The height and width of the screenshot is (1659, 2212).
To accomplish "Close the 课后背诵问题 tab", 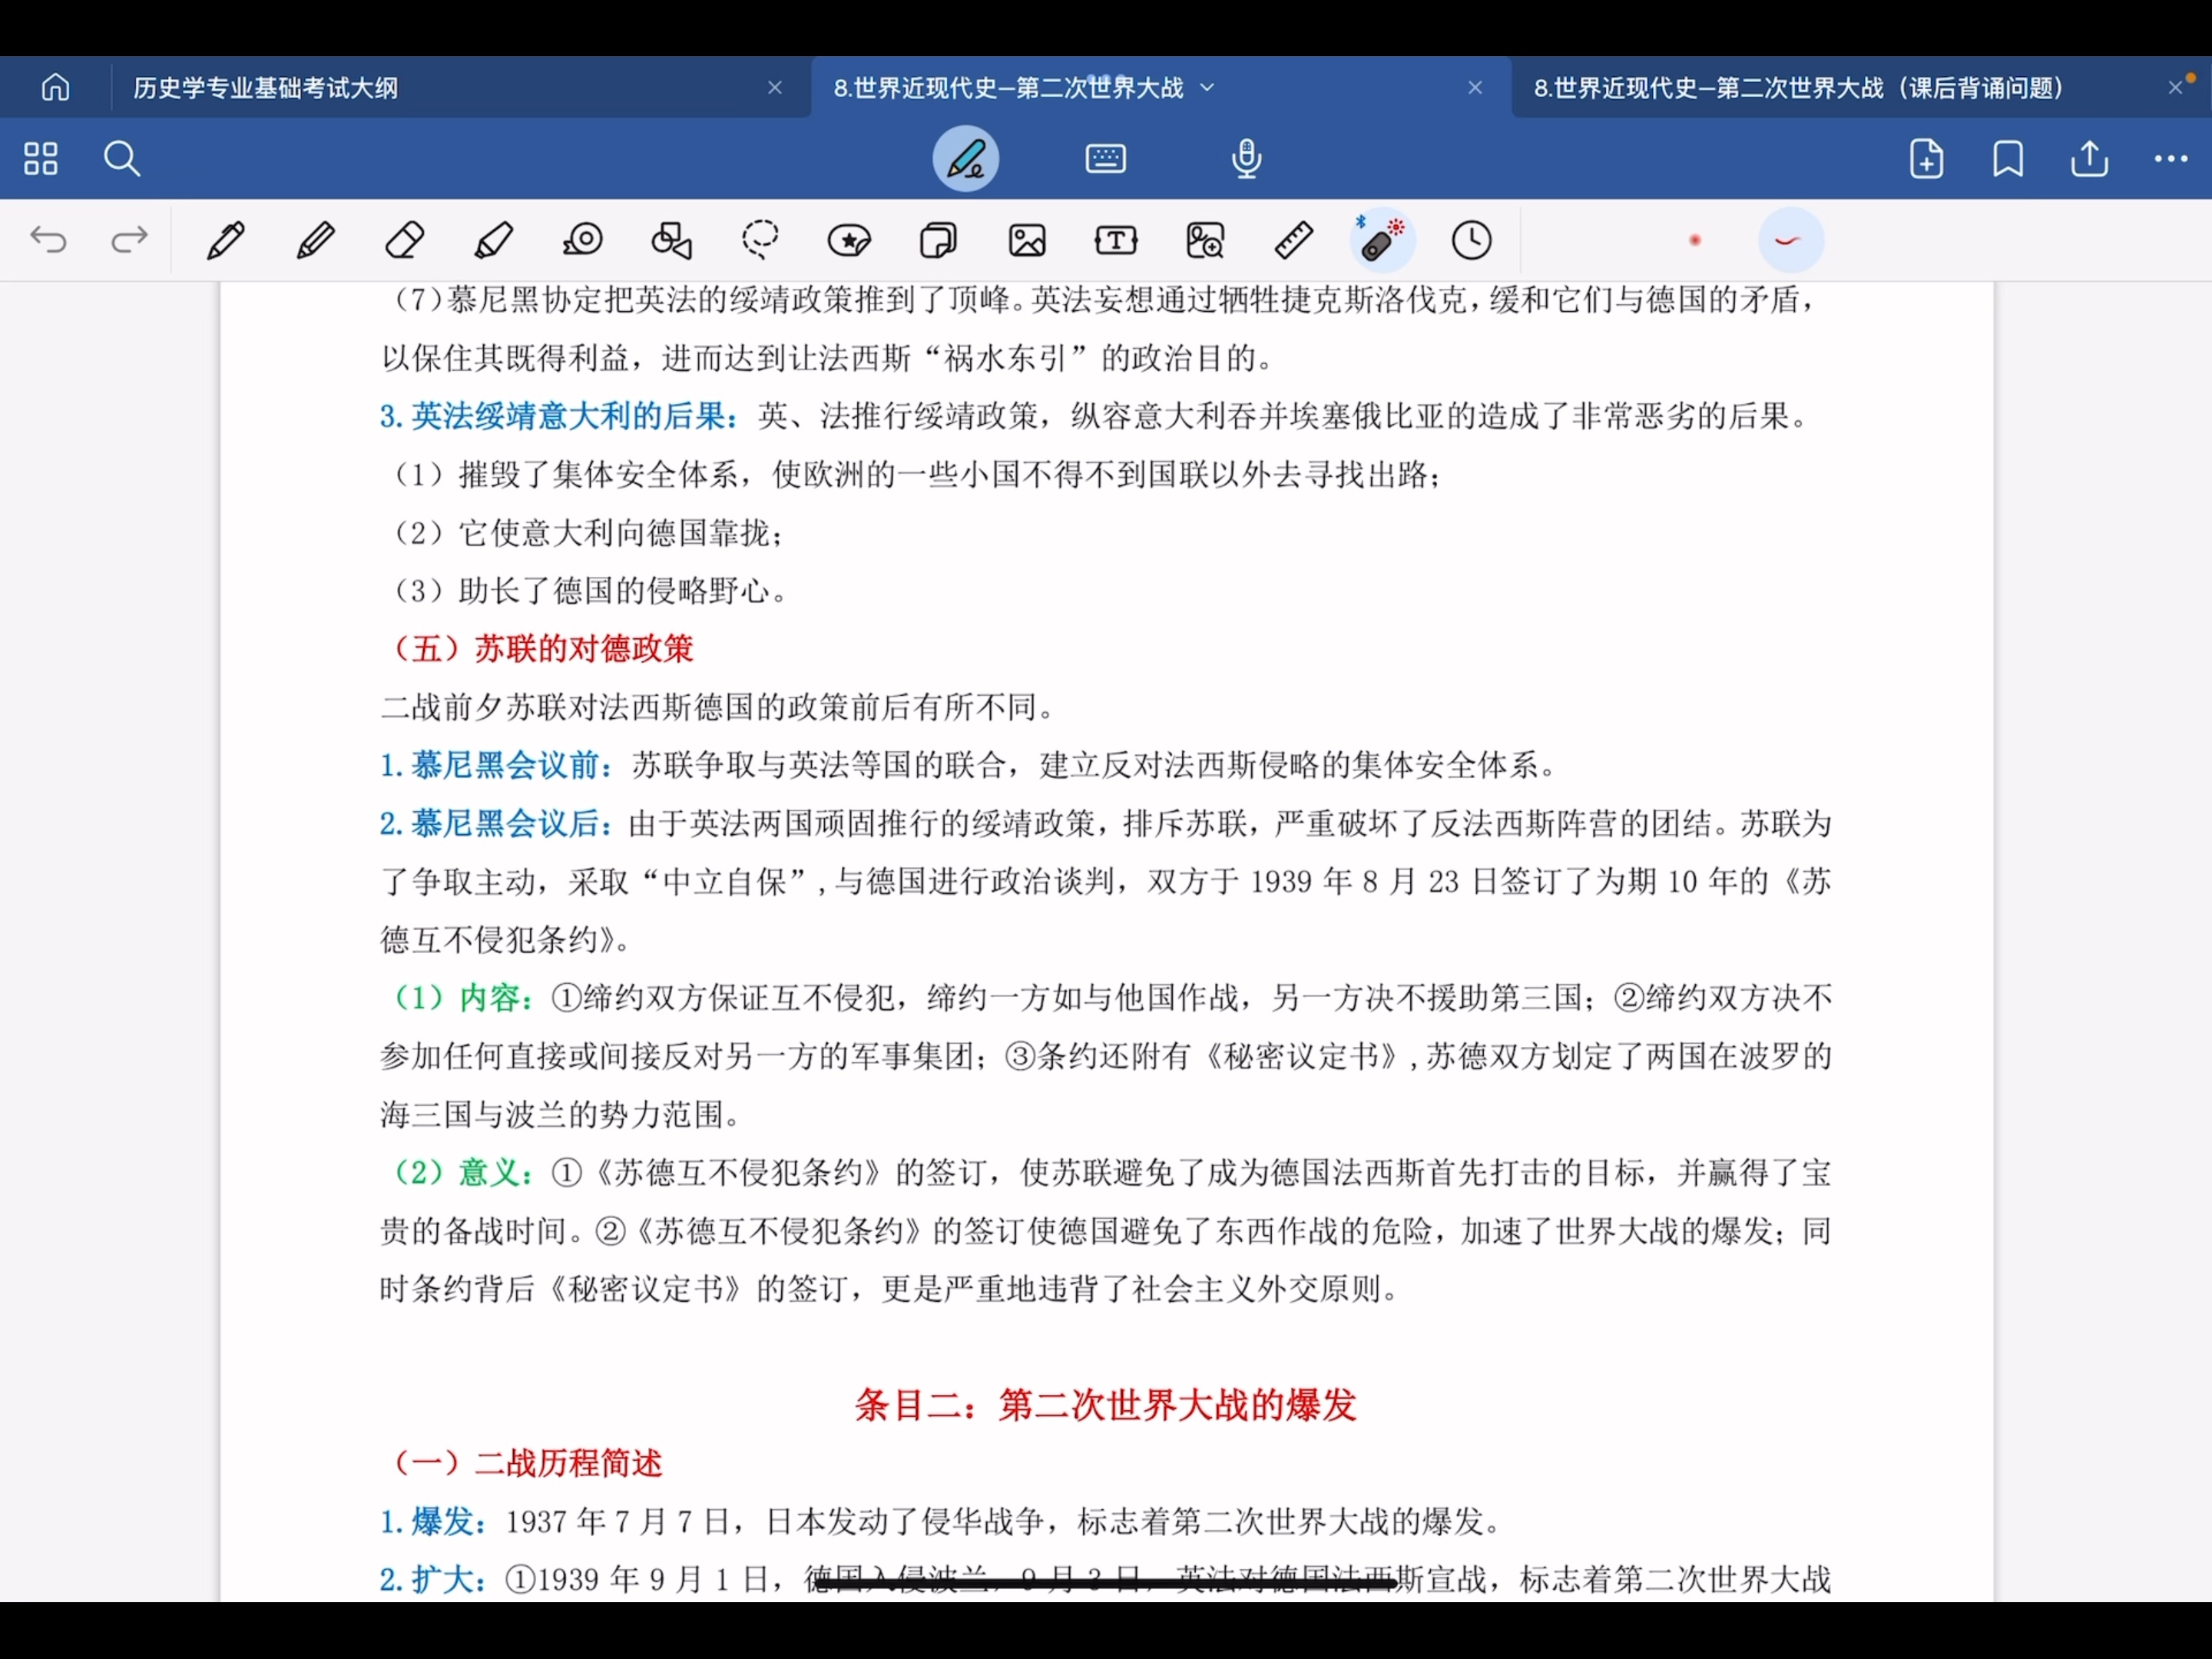I will tap(2175, 88).
